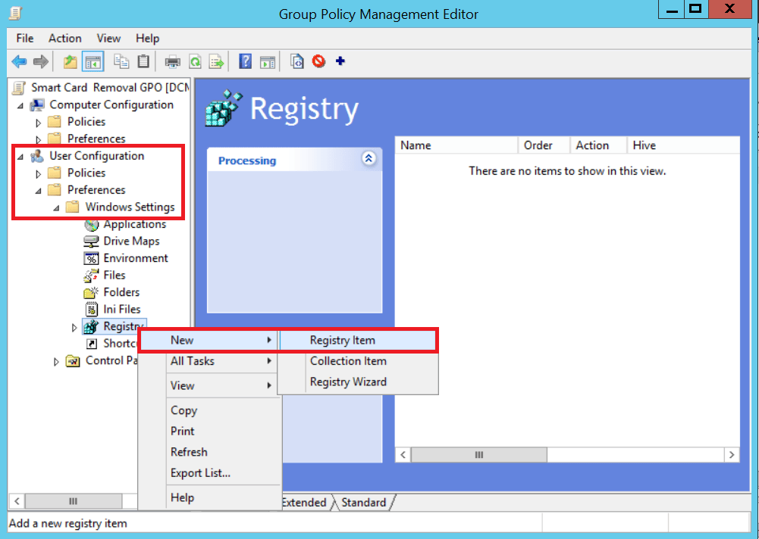Toggle the Show/Hide Console Tree icon
Image resolution: width=759 pixels, height=539 pixels.
pos(92,61)
